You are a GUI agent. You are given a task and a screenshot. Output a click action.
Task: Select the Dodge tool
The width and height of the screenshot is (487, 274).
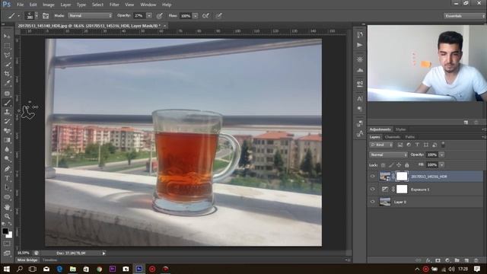tap(7, 159)
